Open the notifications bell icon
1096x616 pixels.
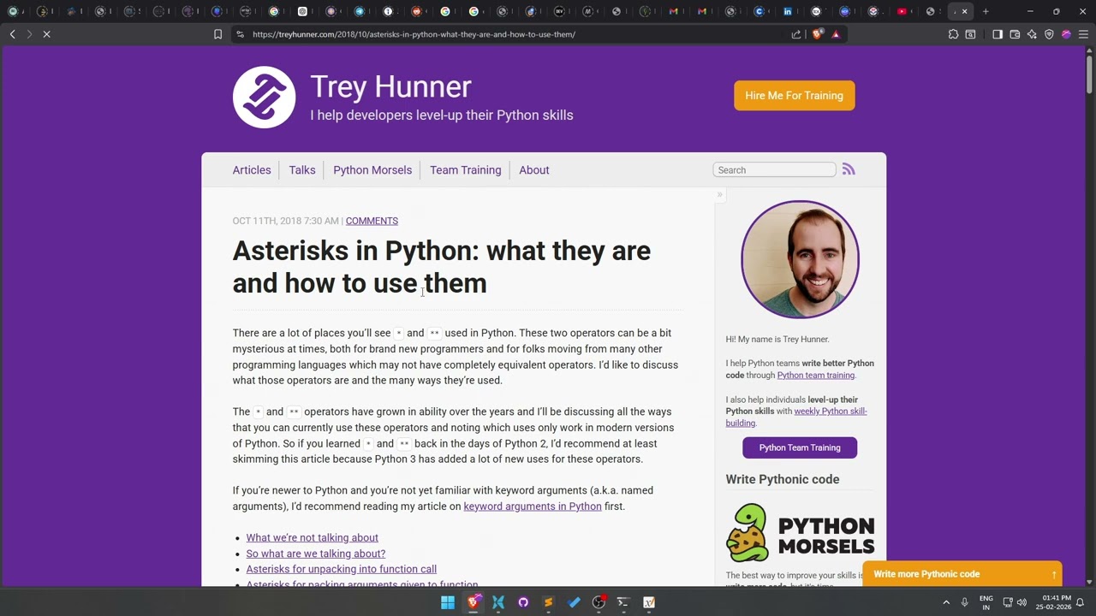[1081, 602]
